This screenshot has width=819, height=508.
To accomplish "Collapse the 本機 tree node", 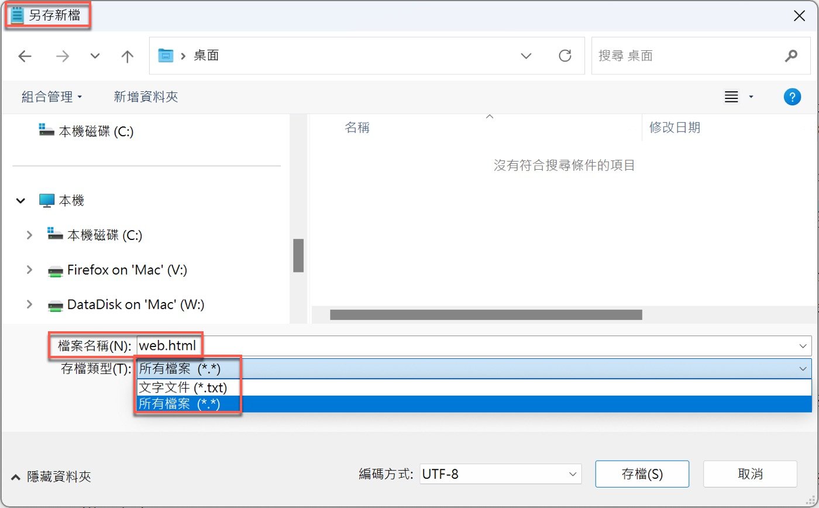I will (21, 201).
